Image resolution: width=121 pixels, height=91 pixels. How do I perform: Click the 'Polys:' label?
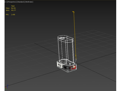[x=8, y=8]
